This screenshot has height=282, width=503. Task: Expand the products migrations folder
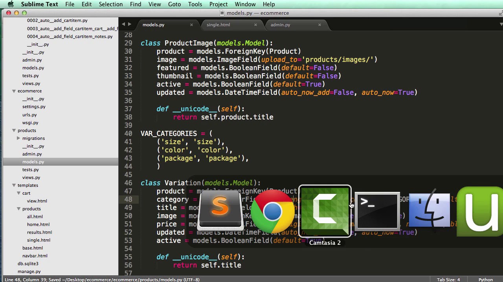pos(18,138)
